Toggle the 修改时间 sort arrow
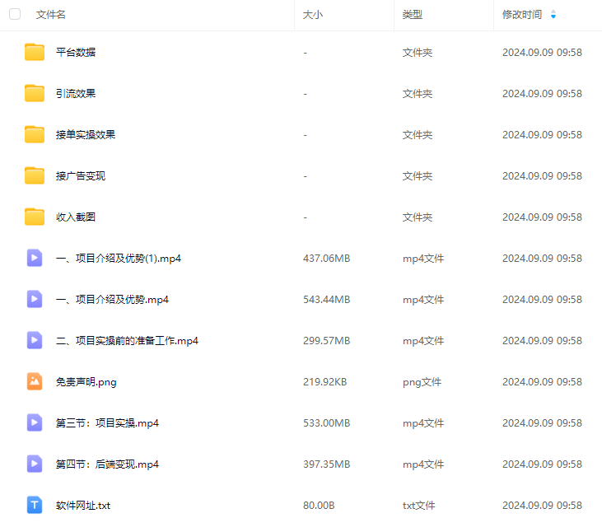The height and width of the screenshot is (532, 602). tap(553, 15)
